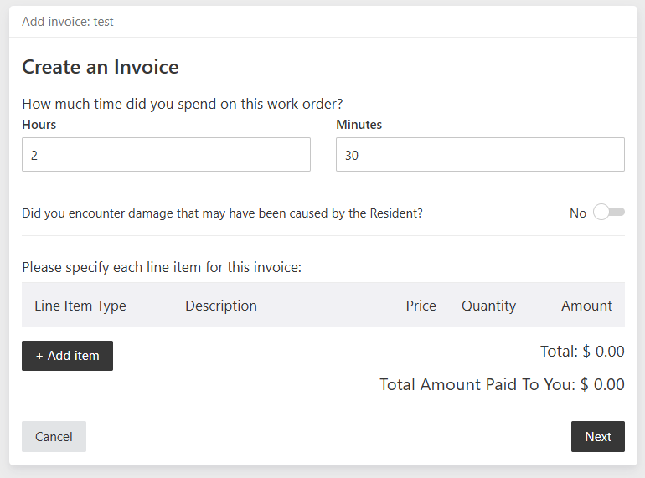The height and width of the screenshot is (478, 645).
Task: Click the Price column header
Action: click(x=421, y=306)
